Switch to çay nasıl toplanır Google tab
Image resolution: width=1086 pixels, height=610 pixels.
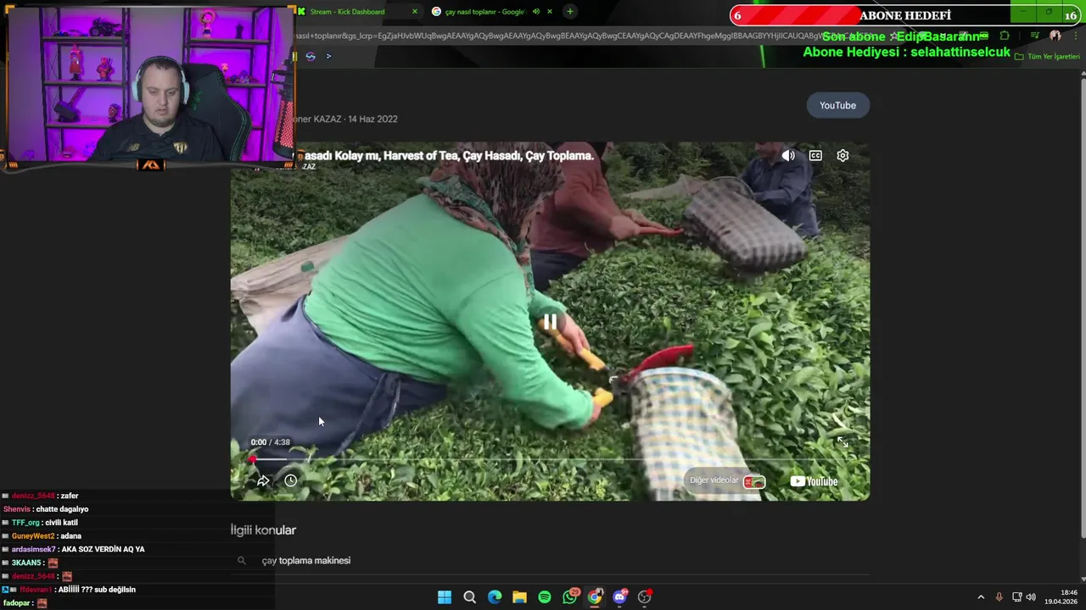click(484, 12)
